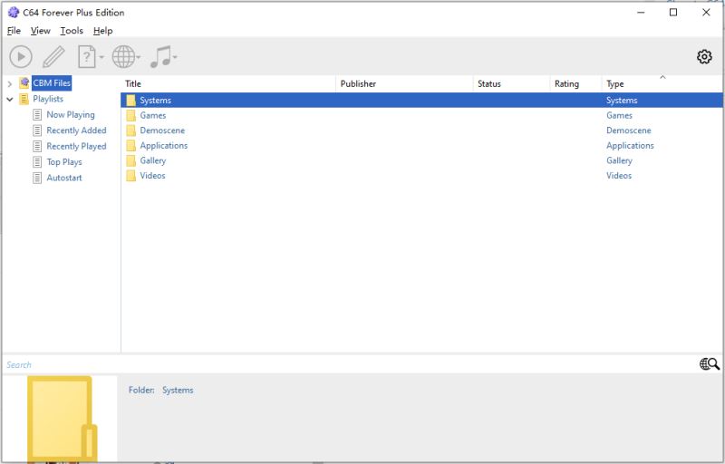Click the Recently Played list icon
Screen dimensions: 725x464
point(37,147)
